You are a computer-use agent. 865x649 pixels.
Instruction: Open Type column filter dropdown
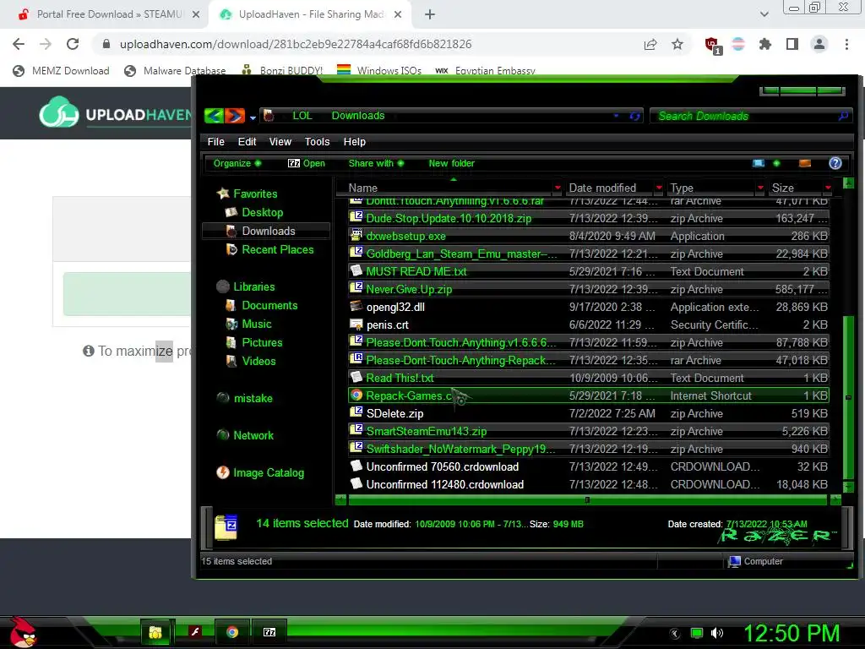760,188
